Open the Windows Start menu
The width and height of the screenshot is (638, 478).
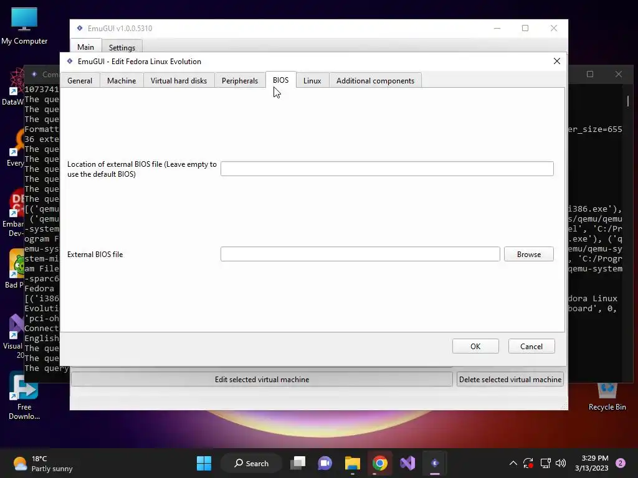point(204,463)
